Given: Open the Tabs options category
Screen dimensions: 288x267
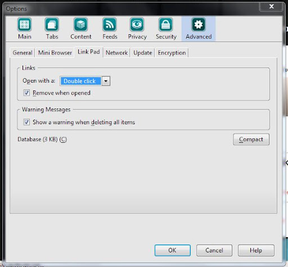Looking at the screenshot, I should point(52,29).
